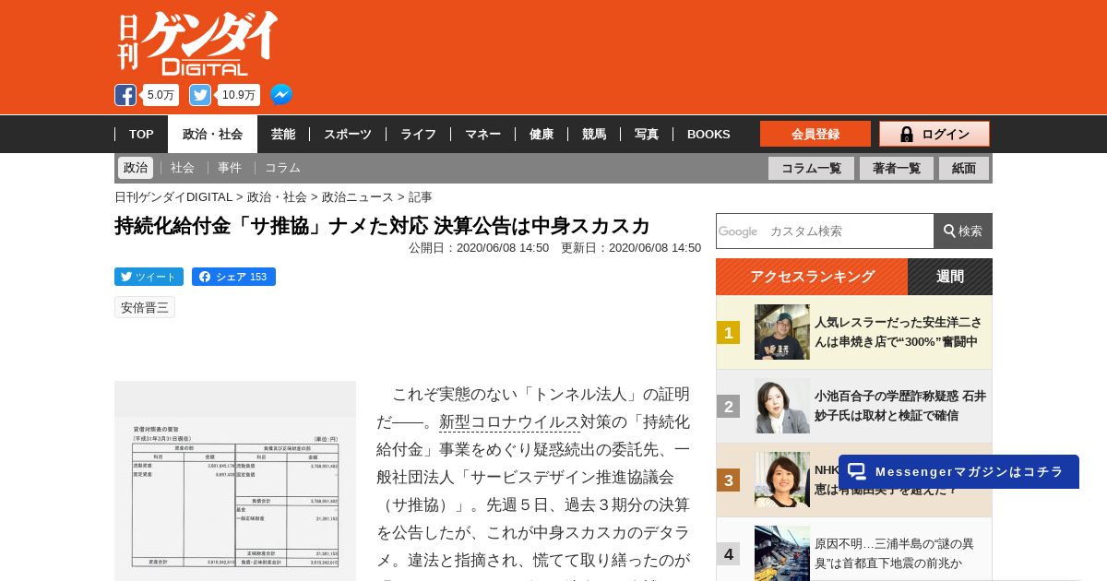Open the 健康 section
This screenshot has width=1107, height=581.
(x=542, y=134)
